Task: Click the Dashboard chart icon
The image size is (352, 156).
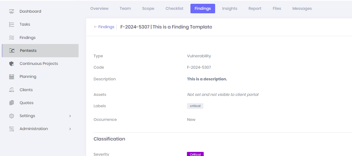Action: tap(12, 11)
